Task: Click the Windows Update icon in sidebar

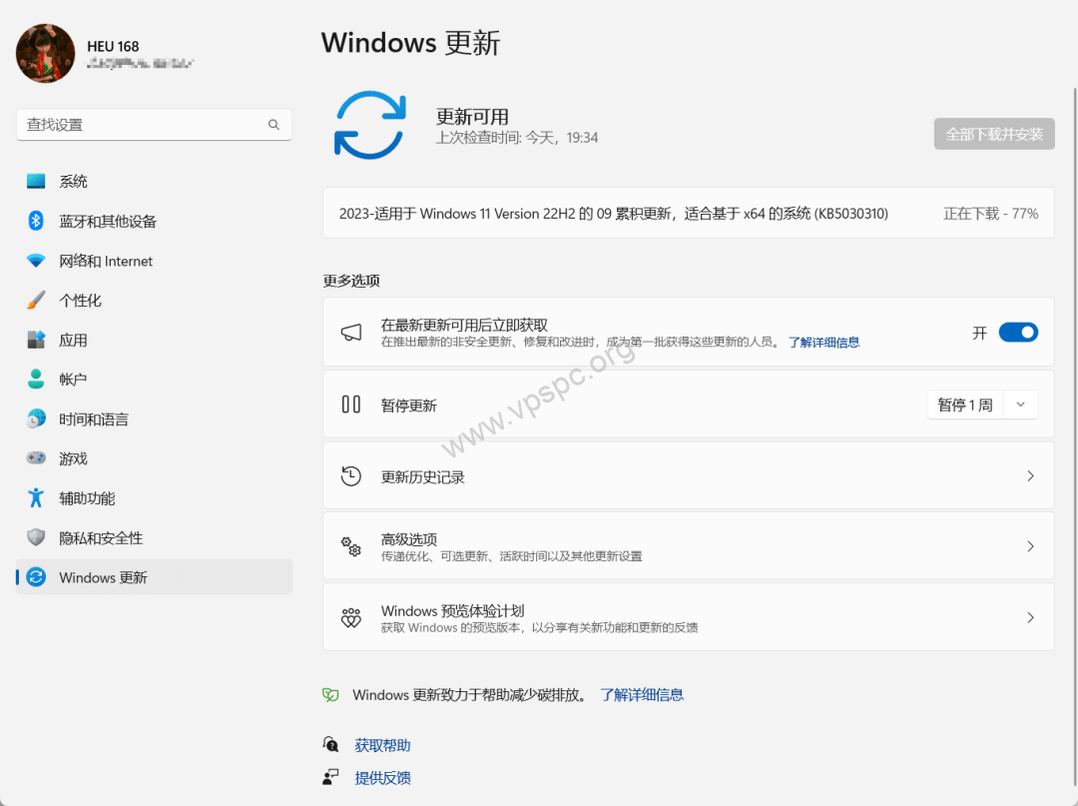Action: pos(36,577)
